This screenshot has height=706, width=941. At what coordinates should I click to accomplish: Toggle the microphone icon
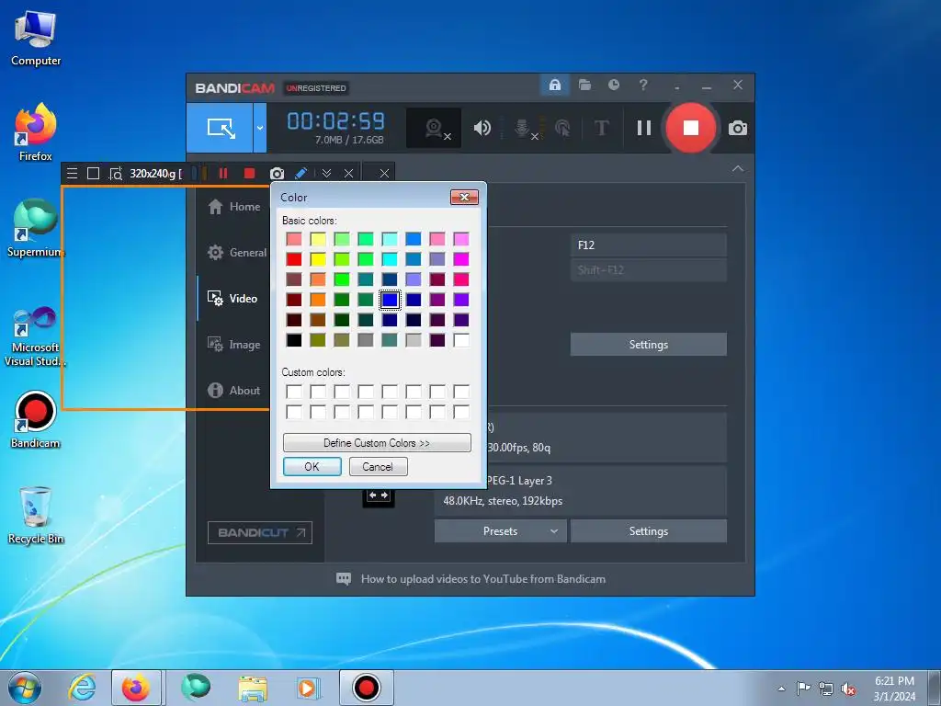tap(524, 128)
